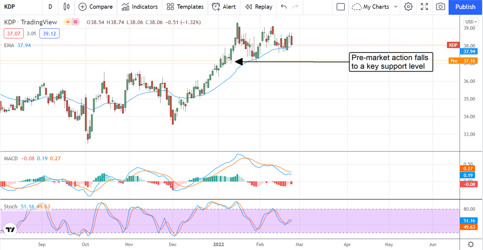Click the 80.00 Stoch axis label
Viewport: 483px width, 250px height.
(470, 209)
